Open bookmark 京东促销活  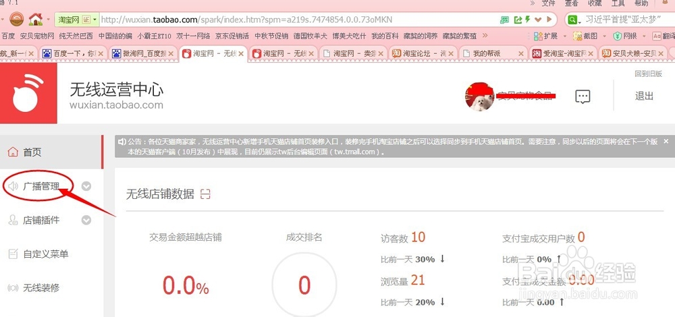[232, 36]
